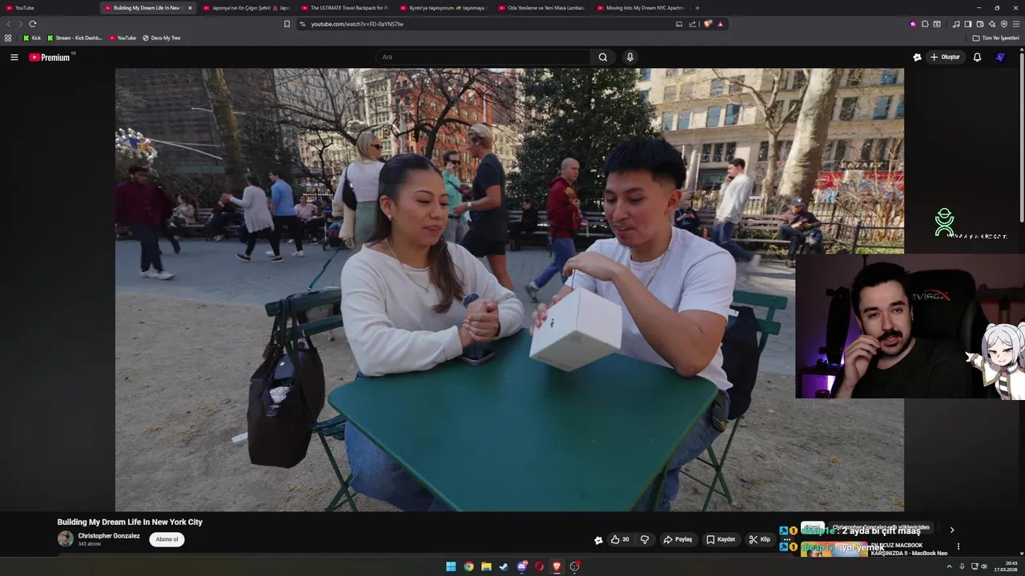Image resolution: width=1025 pixels, height=576 pixels.
Task: Open the playlist music note icon
Action: click(x=956, y=24)
